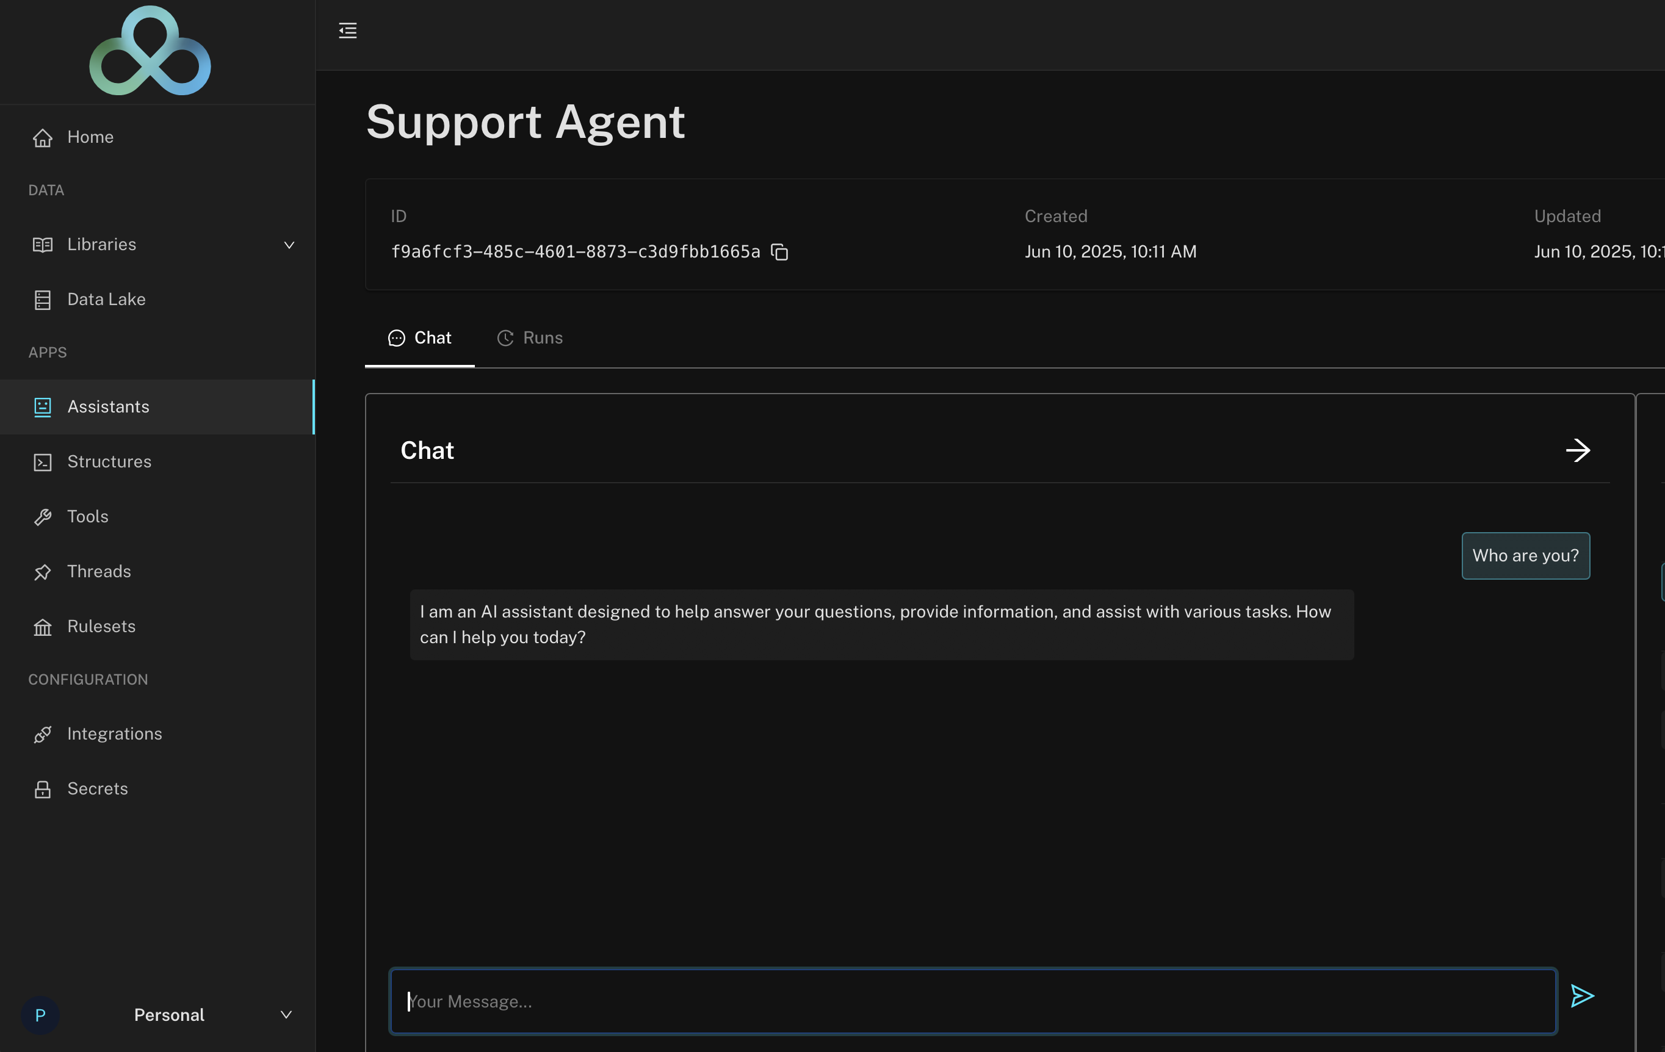The width and height of the screenshot is (1665, 1052).
Task: Click the Tools wrench icon
Action: click(x=43, y=517)
